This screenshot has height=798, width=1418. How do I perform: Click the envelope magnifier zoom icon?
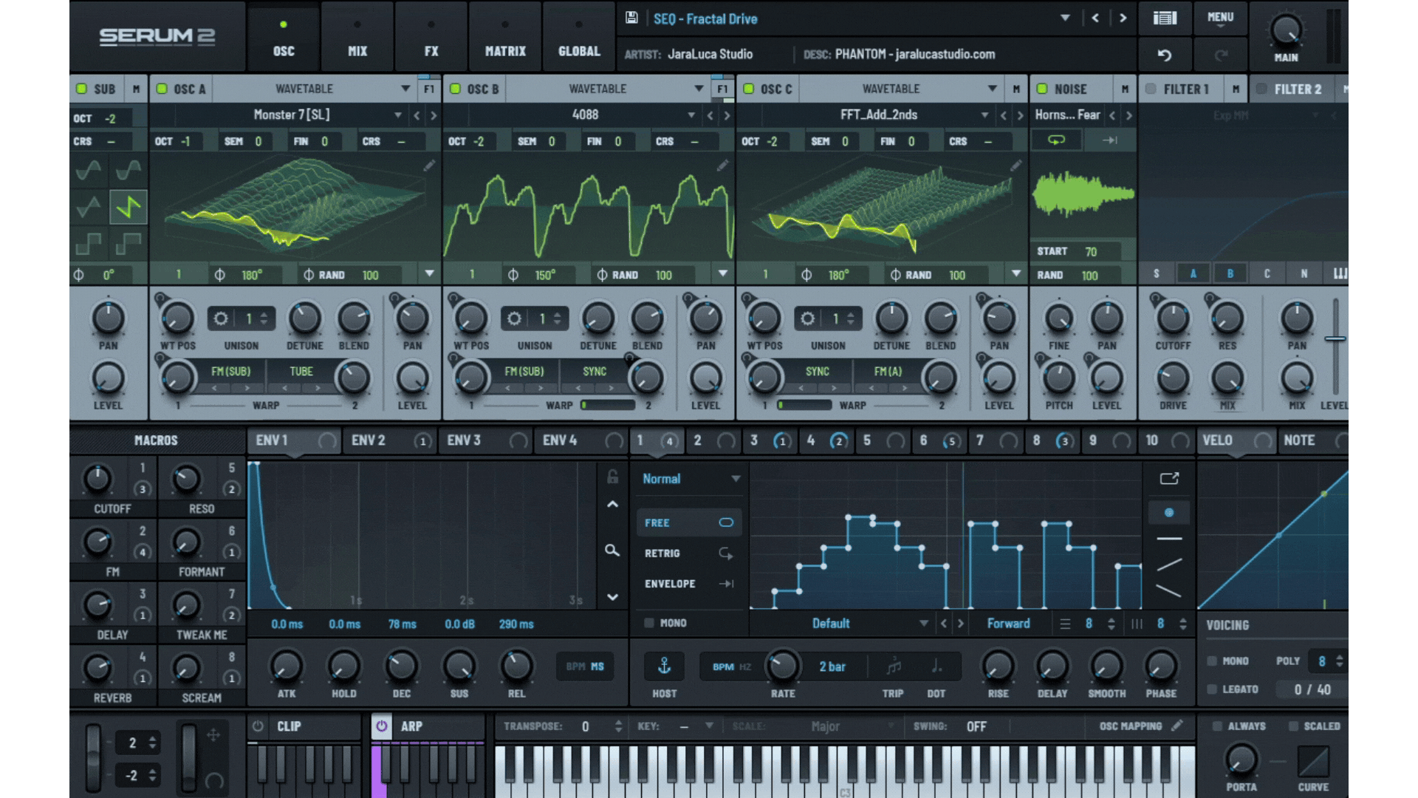612,550
